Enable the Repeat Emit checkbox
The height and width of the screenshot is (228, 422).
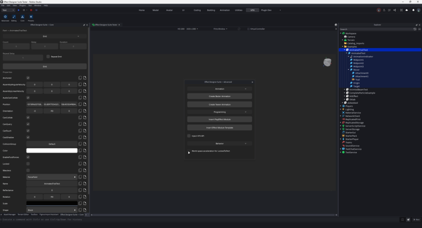pos(48,57)
